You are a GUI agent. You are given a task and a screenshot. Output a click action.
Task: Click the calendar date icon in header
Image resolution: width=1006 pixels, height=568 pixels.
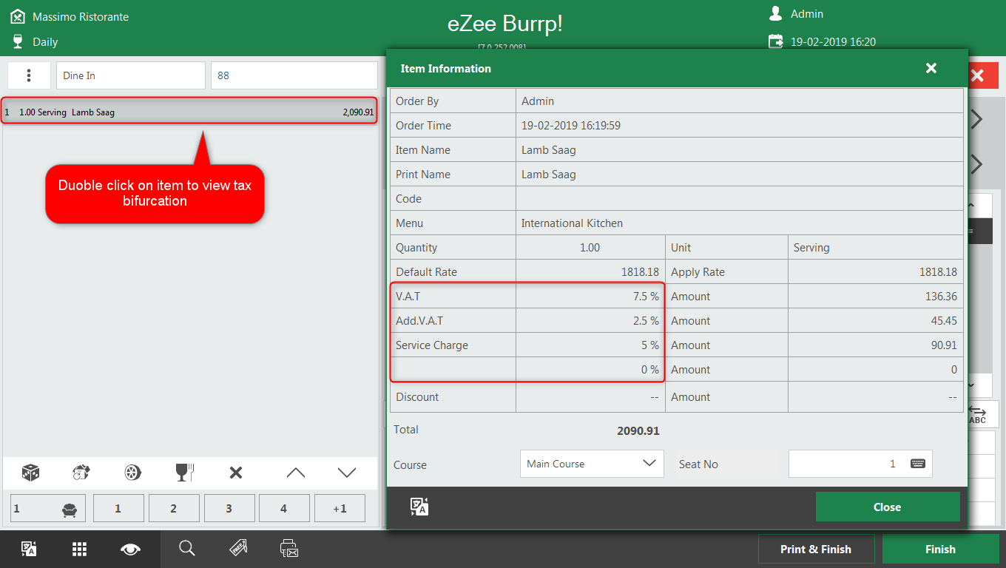(776, 41)
